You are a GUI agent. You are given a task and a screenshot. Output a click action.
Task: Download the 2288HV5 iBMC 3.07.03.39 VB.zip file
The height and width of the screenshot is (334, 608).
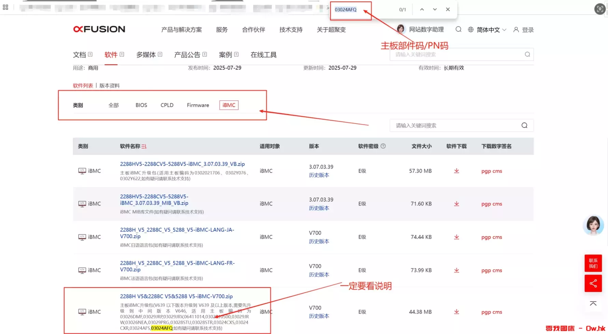click(456, 171)
